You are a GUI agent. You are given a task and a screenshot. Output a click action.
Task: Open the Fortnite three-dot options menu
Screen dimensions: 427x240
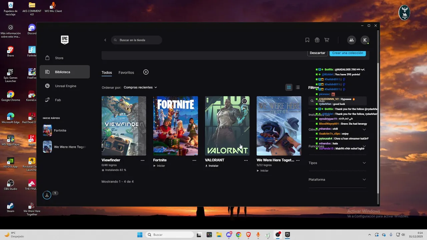194,160
